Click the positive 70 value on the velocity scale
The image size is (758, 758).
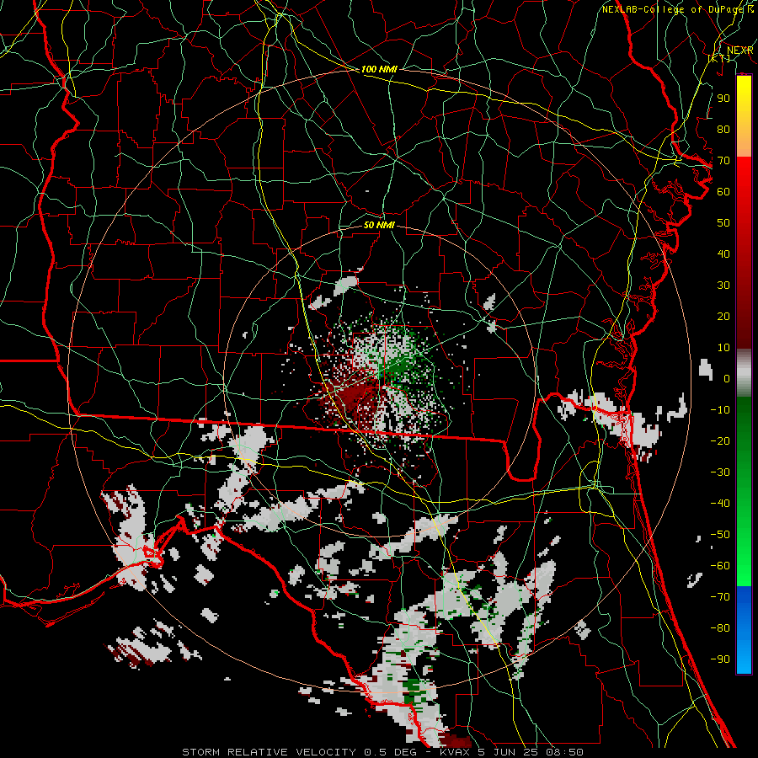(723, 161)
